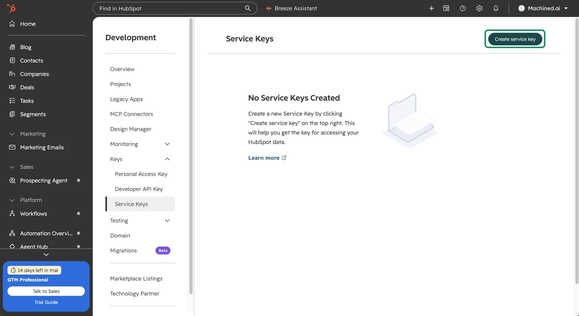Click the external link icon beside Learn more
Screen dimensions: 579x316
pos(284,158)
